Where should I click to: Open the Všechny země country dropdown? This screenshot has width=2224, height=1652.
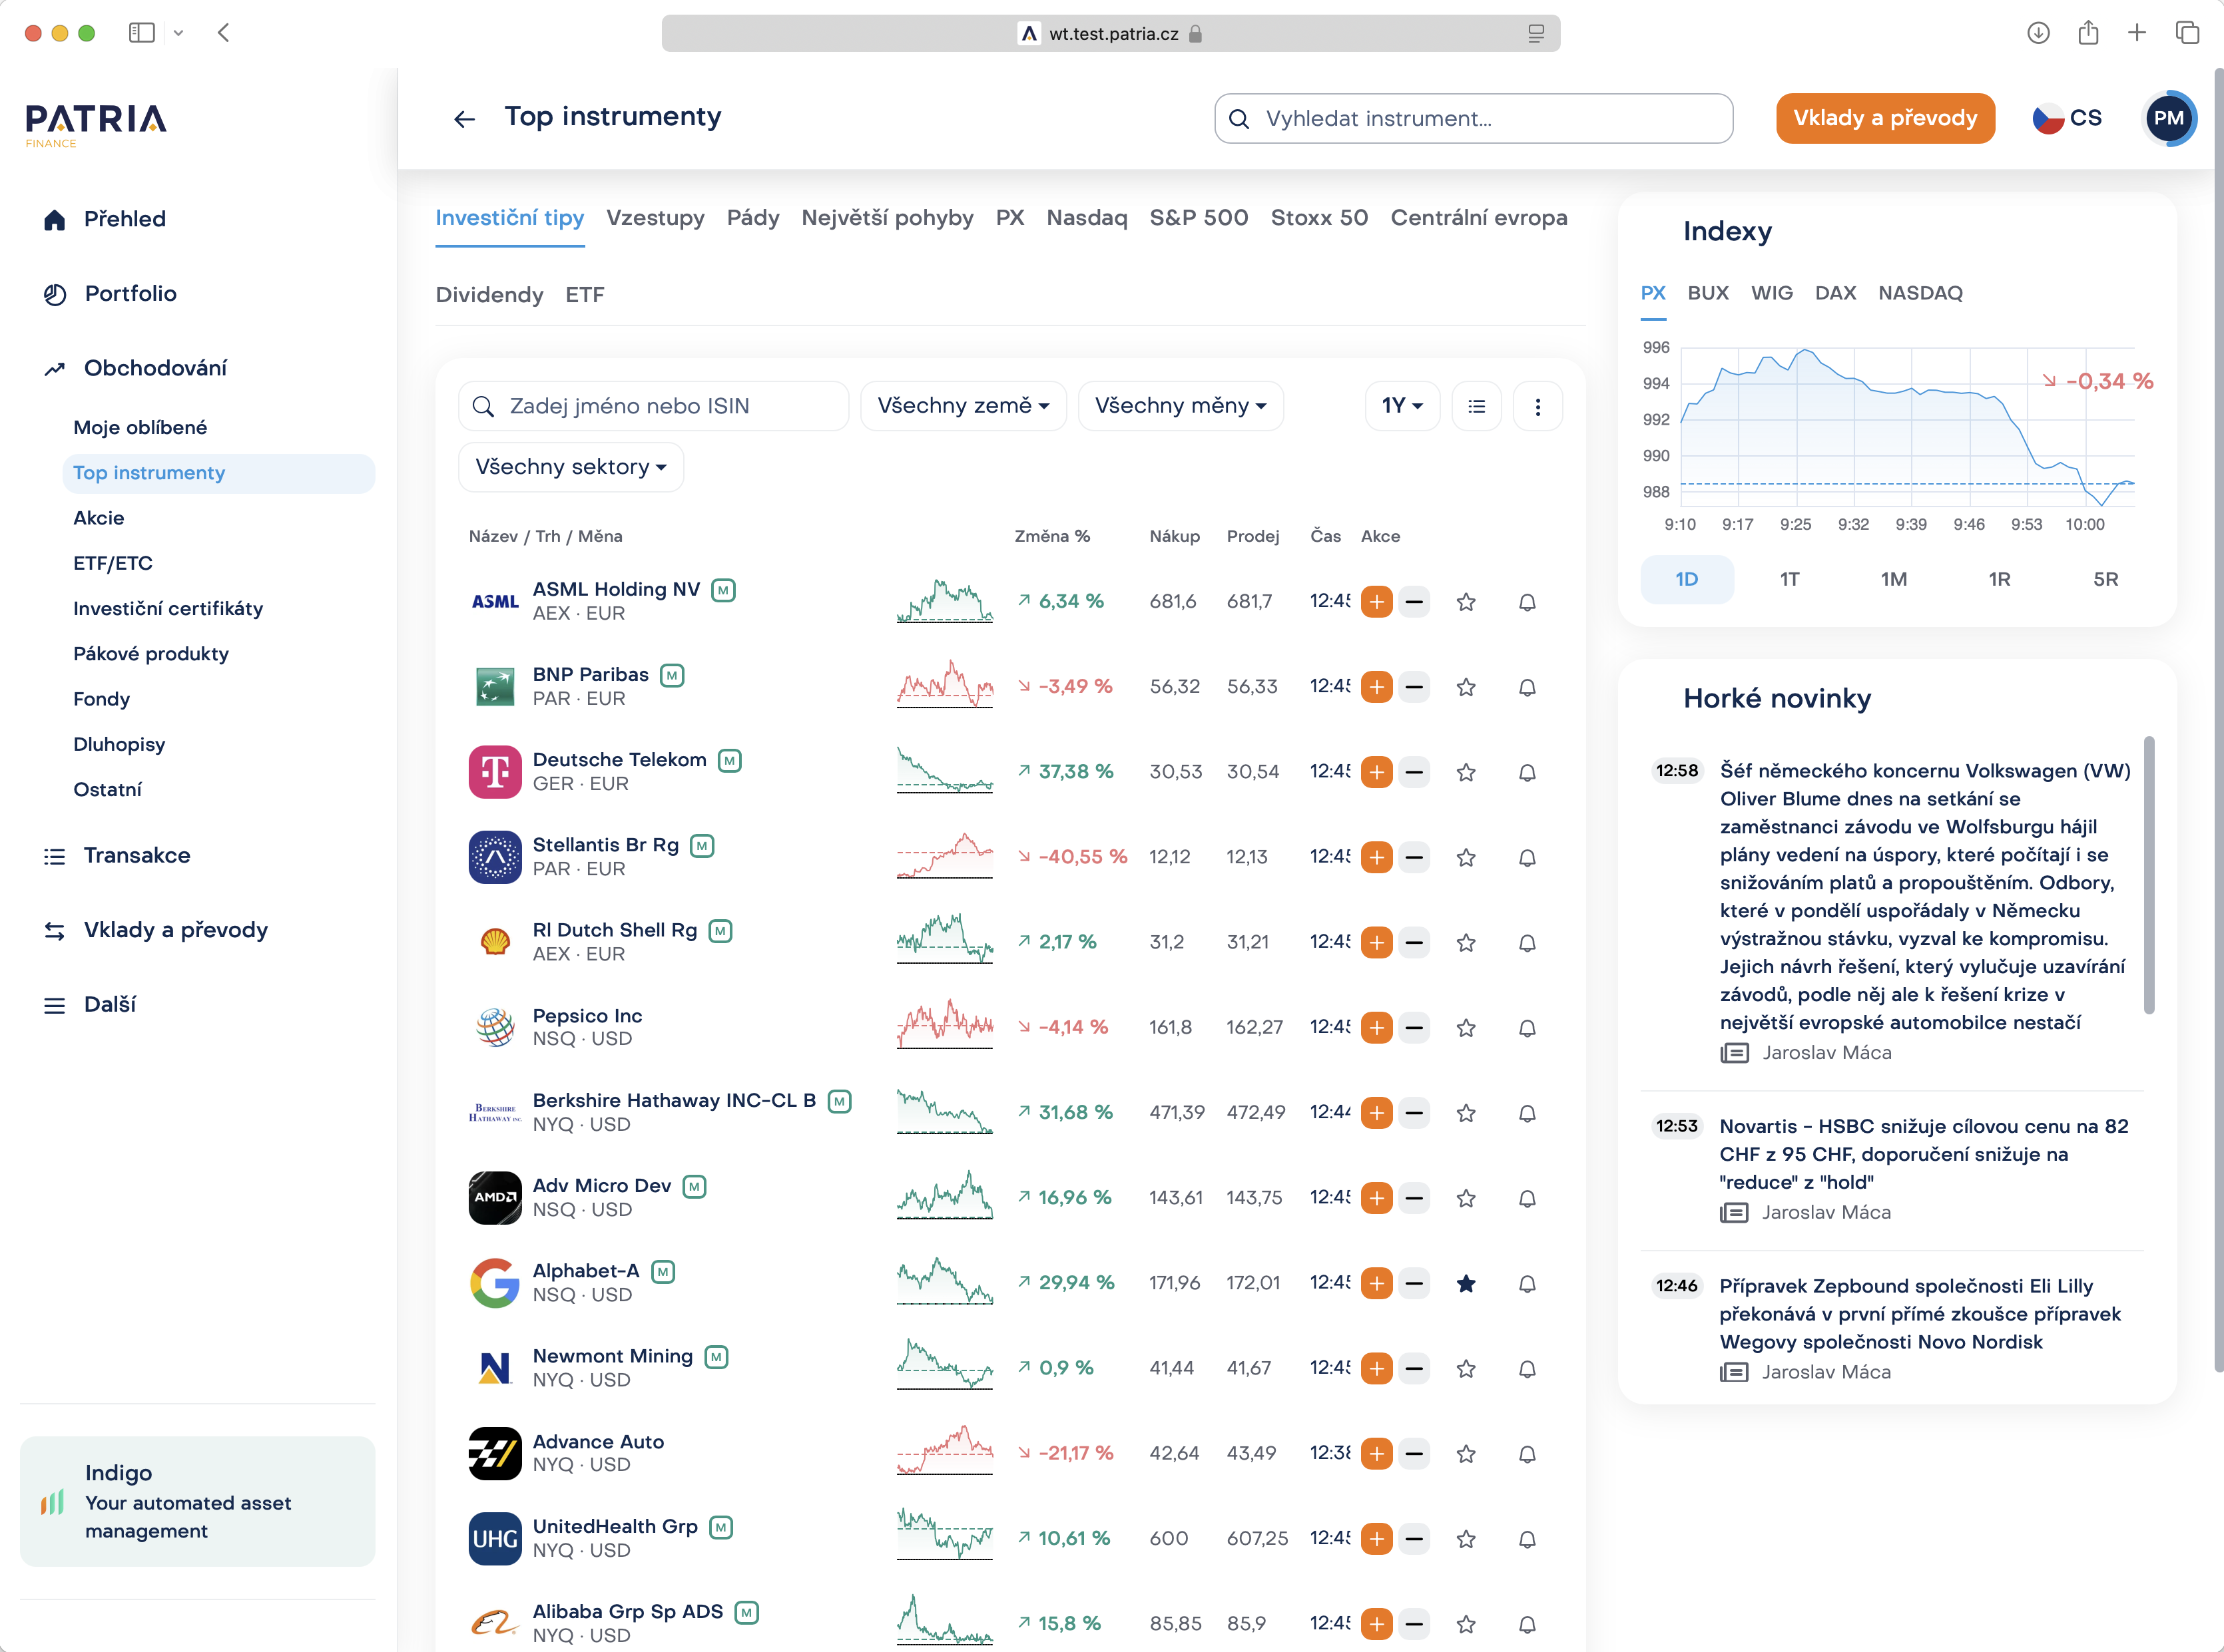click(x=962, y=406)
